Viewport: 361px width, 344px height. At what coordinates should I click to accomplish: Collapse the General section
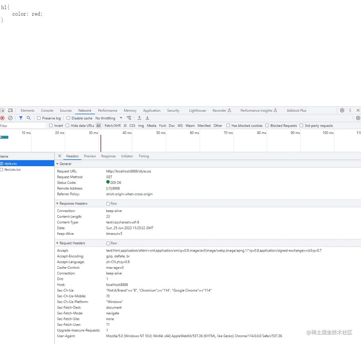(57, 164)
